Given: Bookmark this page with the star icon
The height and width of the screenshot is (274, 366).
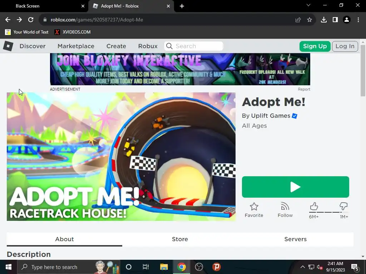Looking at the screenshot, I should click(x=309, y=20).
